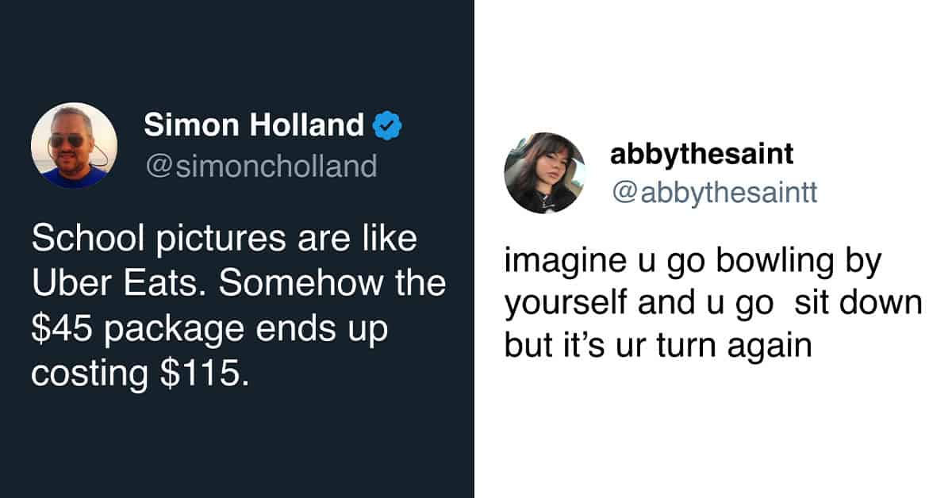Open the @abbythesaintt handle
952x498 pixels.
713,193
